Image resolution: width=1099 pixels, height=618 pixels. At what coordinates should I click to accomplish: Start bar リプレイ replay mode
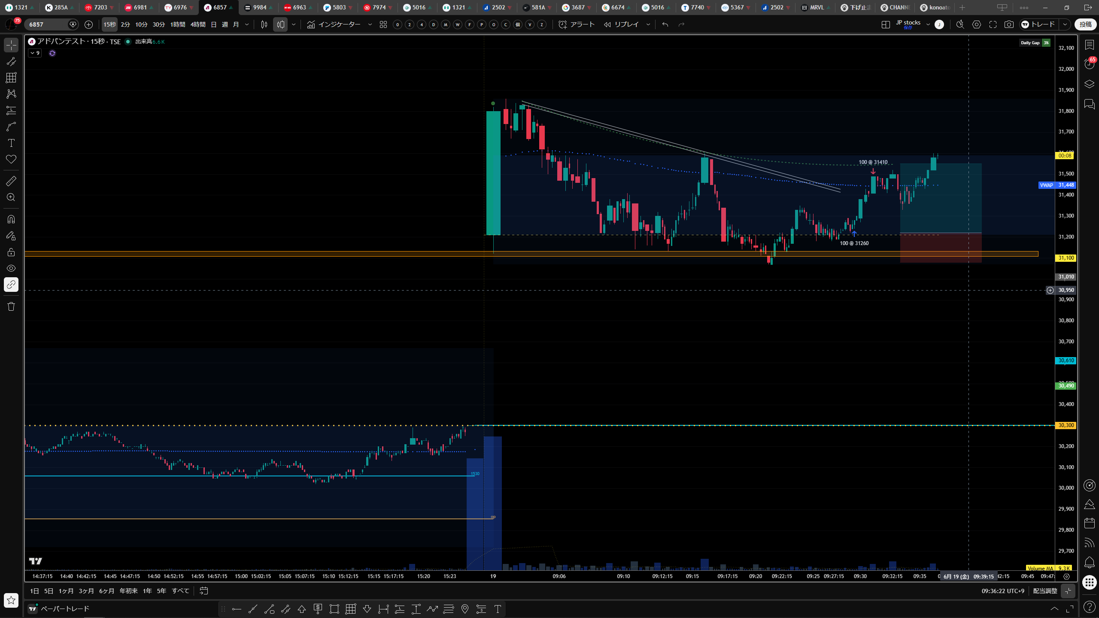coord(621,24)
